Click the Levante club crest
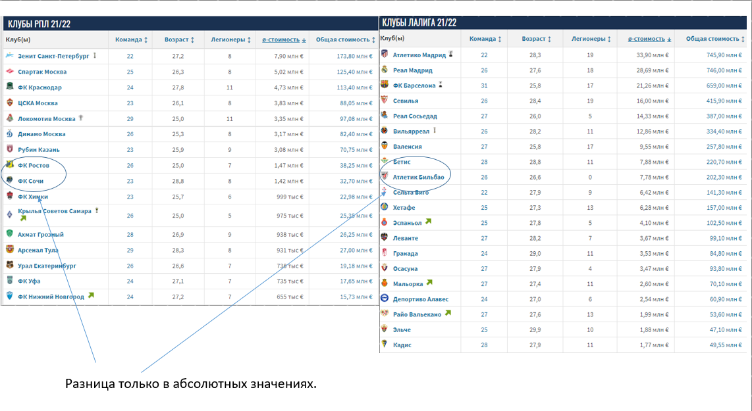Viewport: 752px width, 411px height. 385,237
